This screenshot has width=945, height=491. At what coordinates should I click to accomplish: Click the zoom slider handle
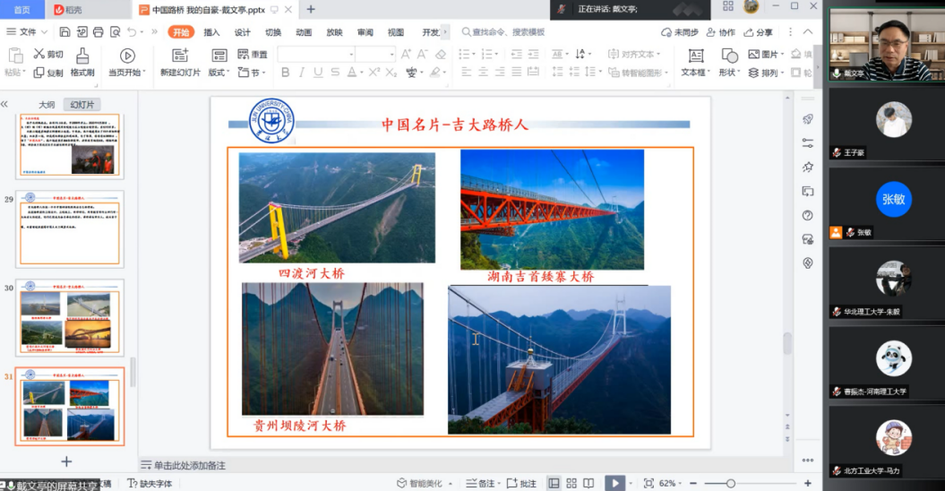coord(731,484)
